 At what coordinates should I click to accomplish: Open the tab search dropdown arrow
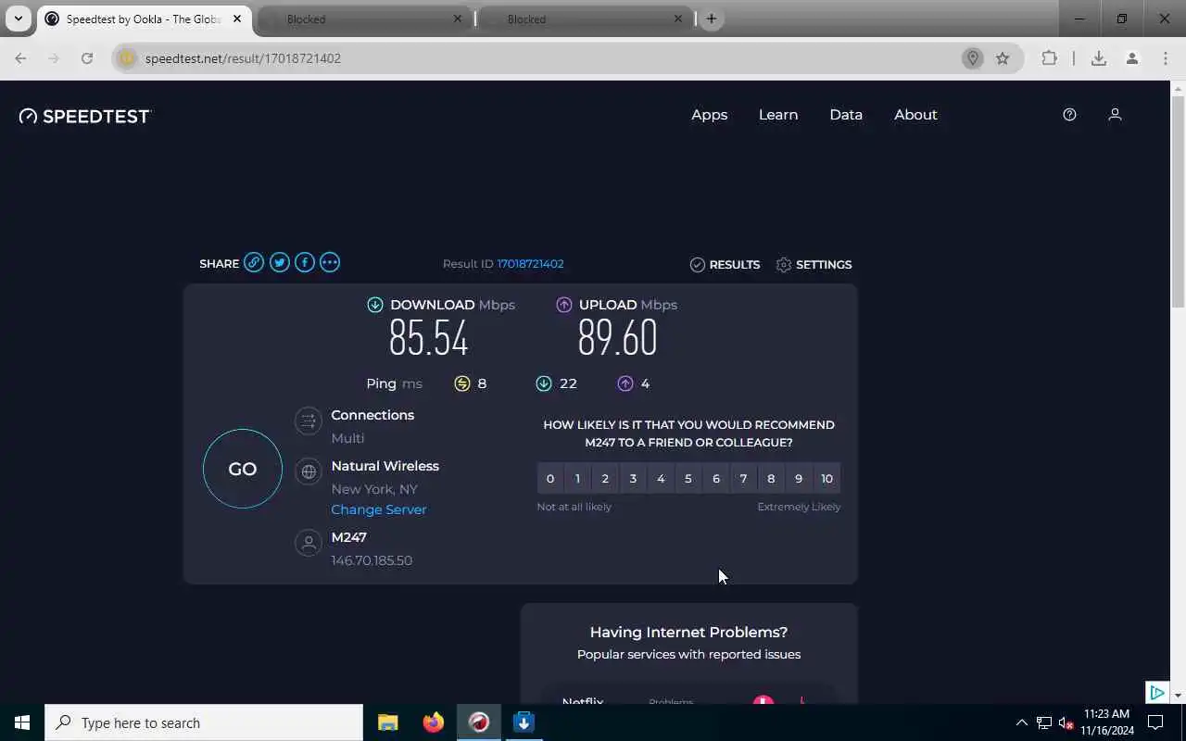pyautogui.click(x=18, y=19)
